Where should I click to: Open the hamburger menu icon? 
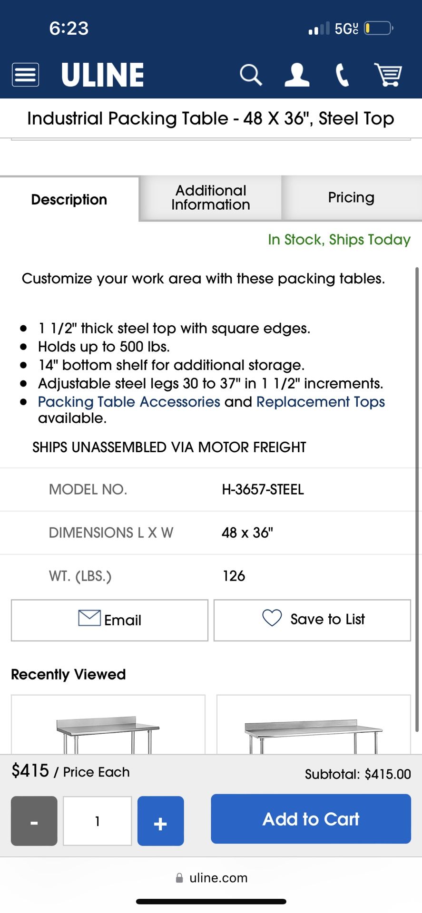pyautogui.click(x=25, y=75)
